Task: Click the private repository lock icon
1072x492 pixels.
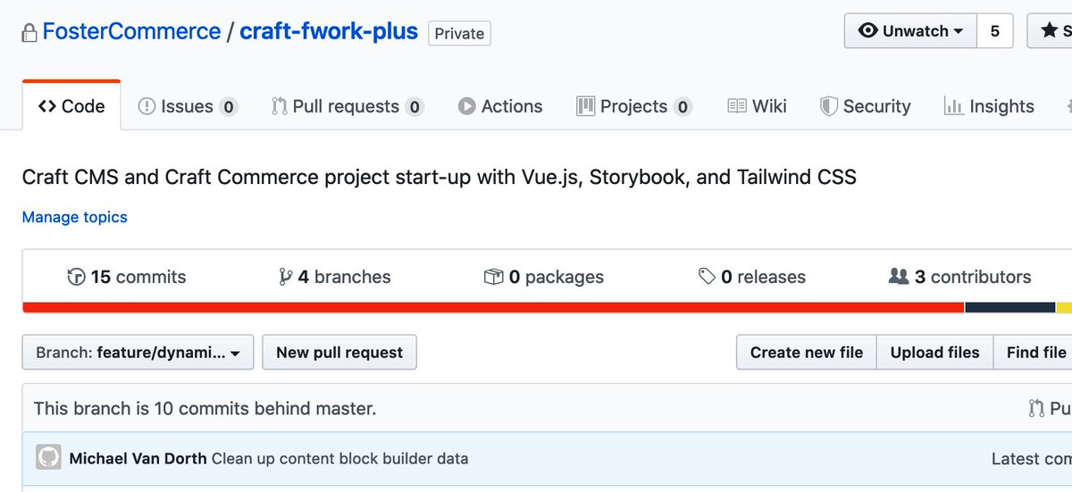Action: point(30,34)
